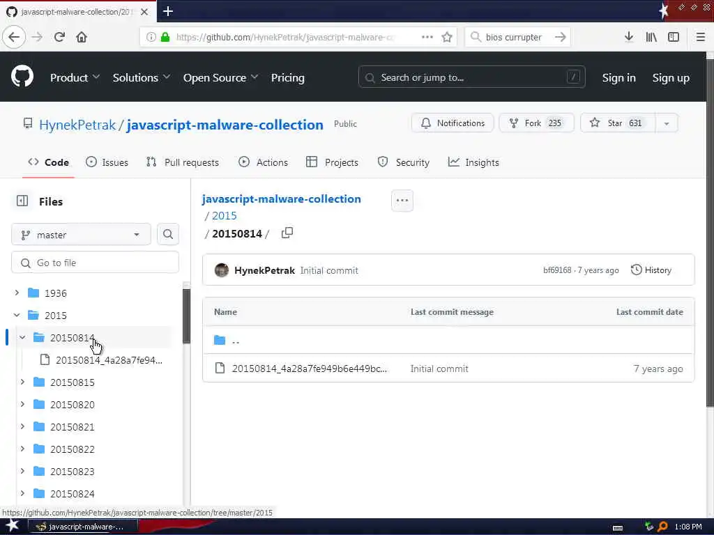Click the GitHub Octocat logo
The height and width of the screenshot is (535, 714).
pyautogui.click(x=22, y=77)
